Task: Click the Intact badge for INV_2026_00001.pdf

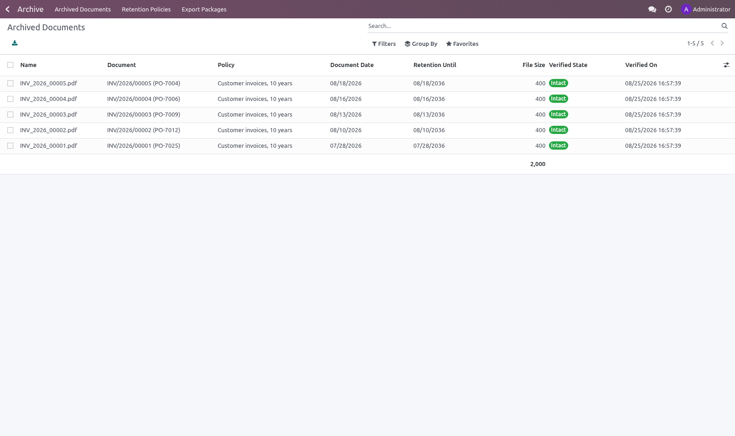Action: [x=559, y=145]
